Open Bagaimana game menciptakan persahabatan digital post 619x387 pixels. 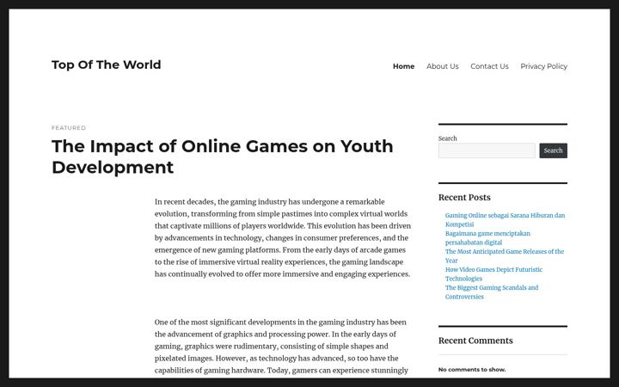(487, 237)
